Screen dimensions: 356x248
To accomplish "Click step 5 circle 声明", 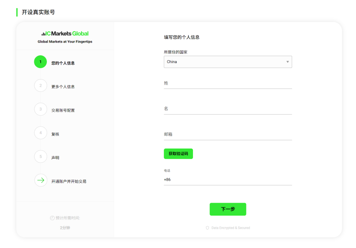I will point(40,157).
